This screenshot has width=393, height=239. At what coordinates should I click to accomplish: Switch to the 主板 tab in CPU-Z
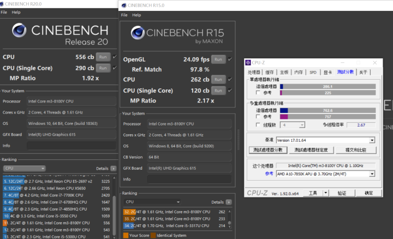[284, 73]
